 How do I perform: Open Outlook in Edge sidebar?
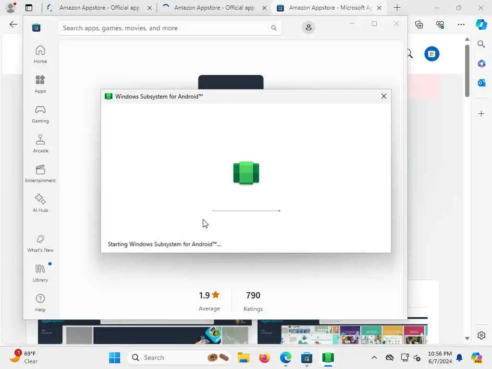point(481,83)
